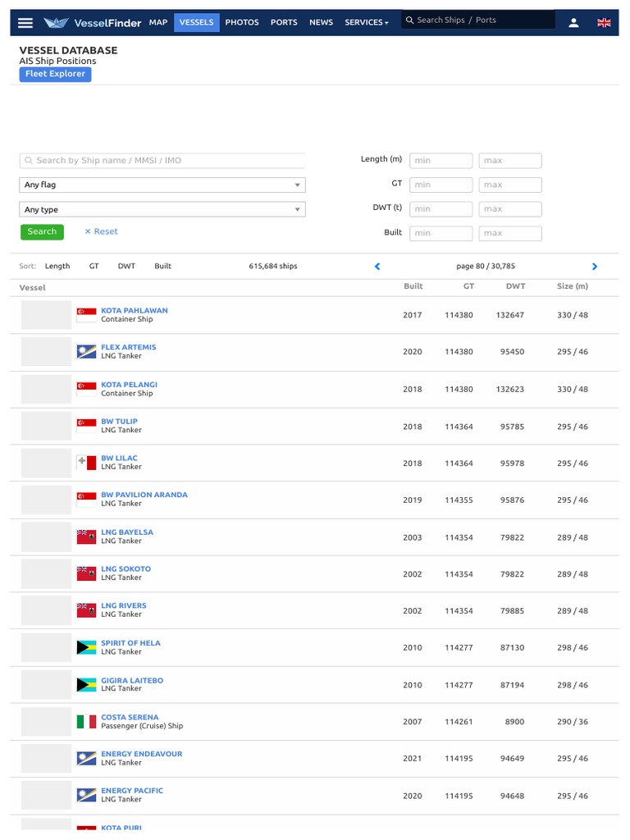The width and height of the screenshot is (630, 840).
Task: Open the SERVICES dropdown menu
Action: coord(367,22)
